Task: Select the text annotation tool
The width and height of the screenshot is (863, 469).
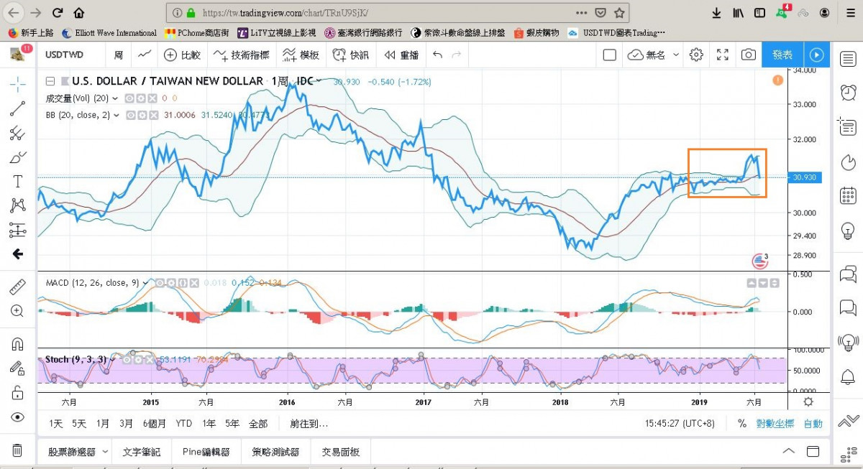Action: 18,181
